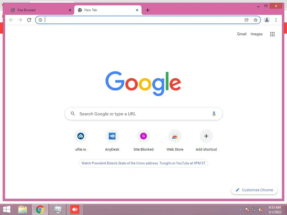Image resolution: width=287 pixels, height=215 pixels.
Task: Reload the page with refresh icon
Action: tap(29, 20)
